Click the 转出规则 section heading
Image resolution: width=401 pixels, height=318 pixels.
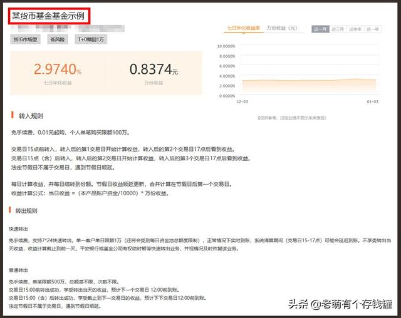click(26, 211)
